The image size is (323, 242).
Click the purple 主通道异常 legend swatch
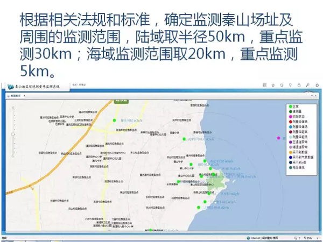(291, 142)
